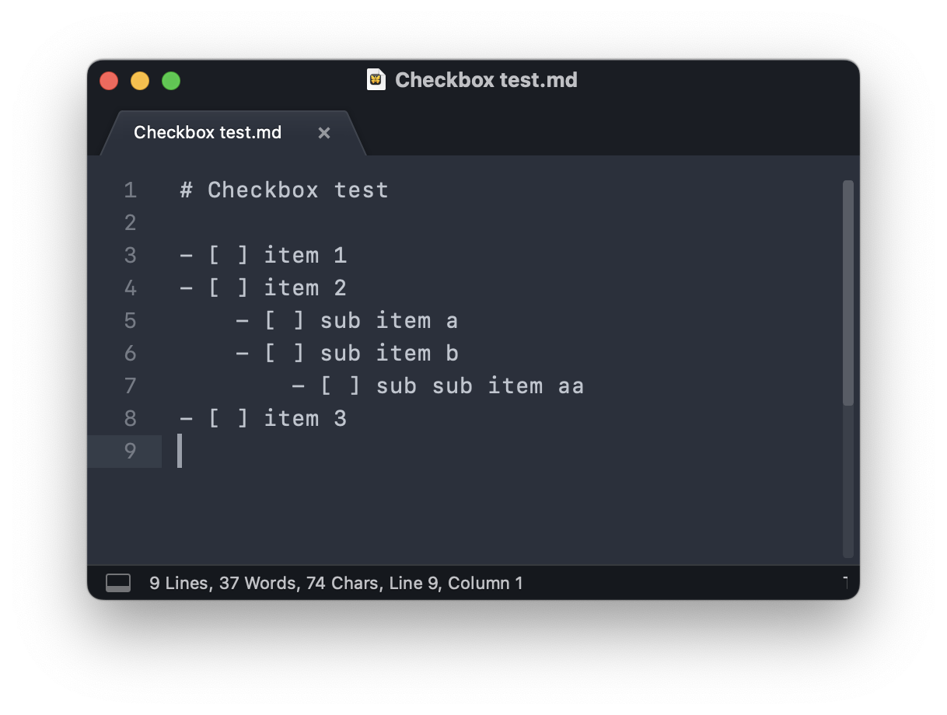Click the checkbox for sub sub item aa
This screenshot has height=715, width=947.
pos(341,386)
